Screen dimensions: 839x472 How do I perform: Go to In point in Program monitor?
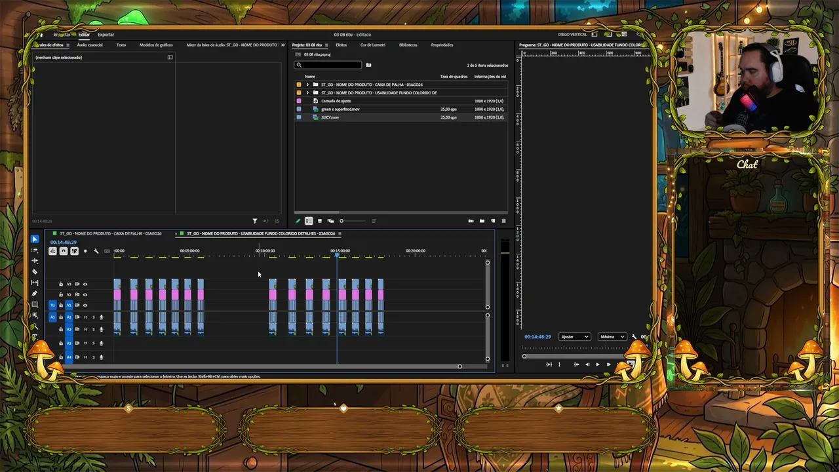[576, 364]
